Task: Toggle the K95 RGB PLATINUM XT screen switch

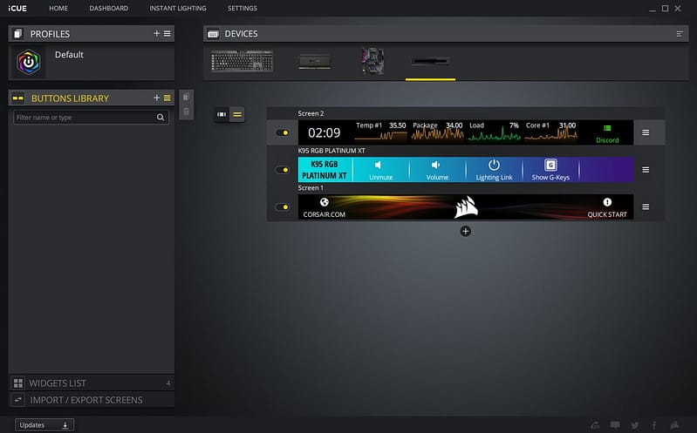Action: click(x=283, y=170)
